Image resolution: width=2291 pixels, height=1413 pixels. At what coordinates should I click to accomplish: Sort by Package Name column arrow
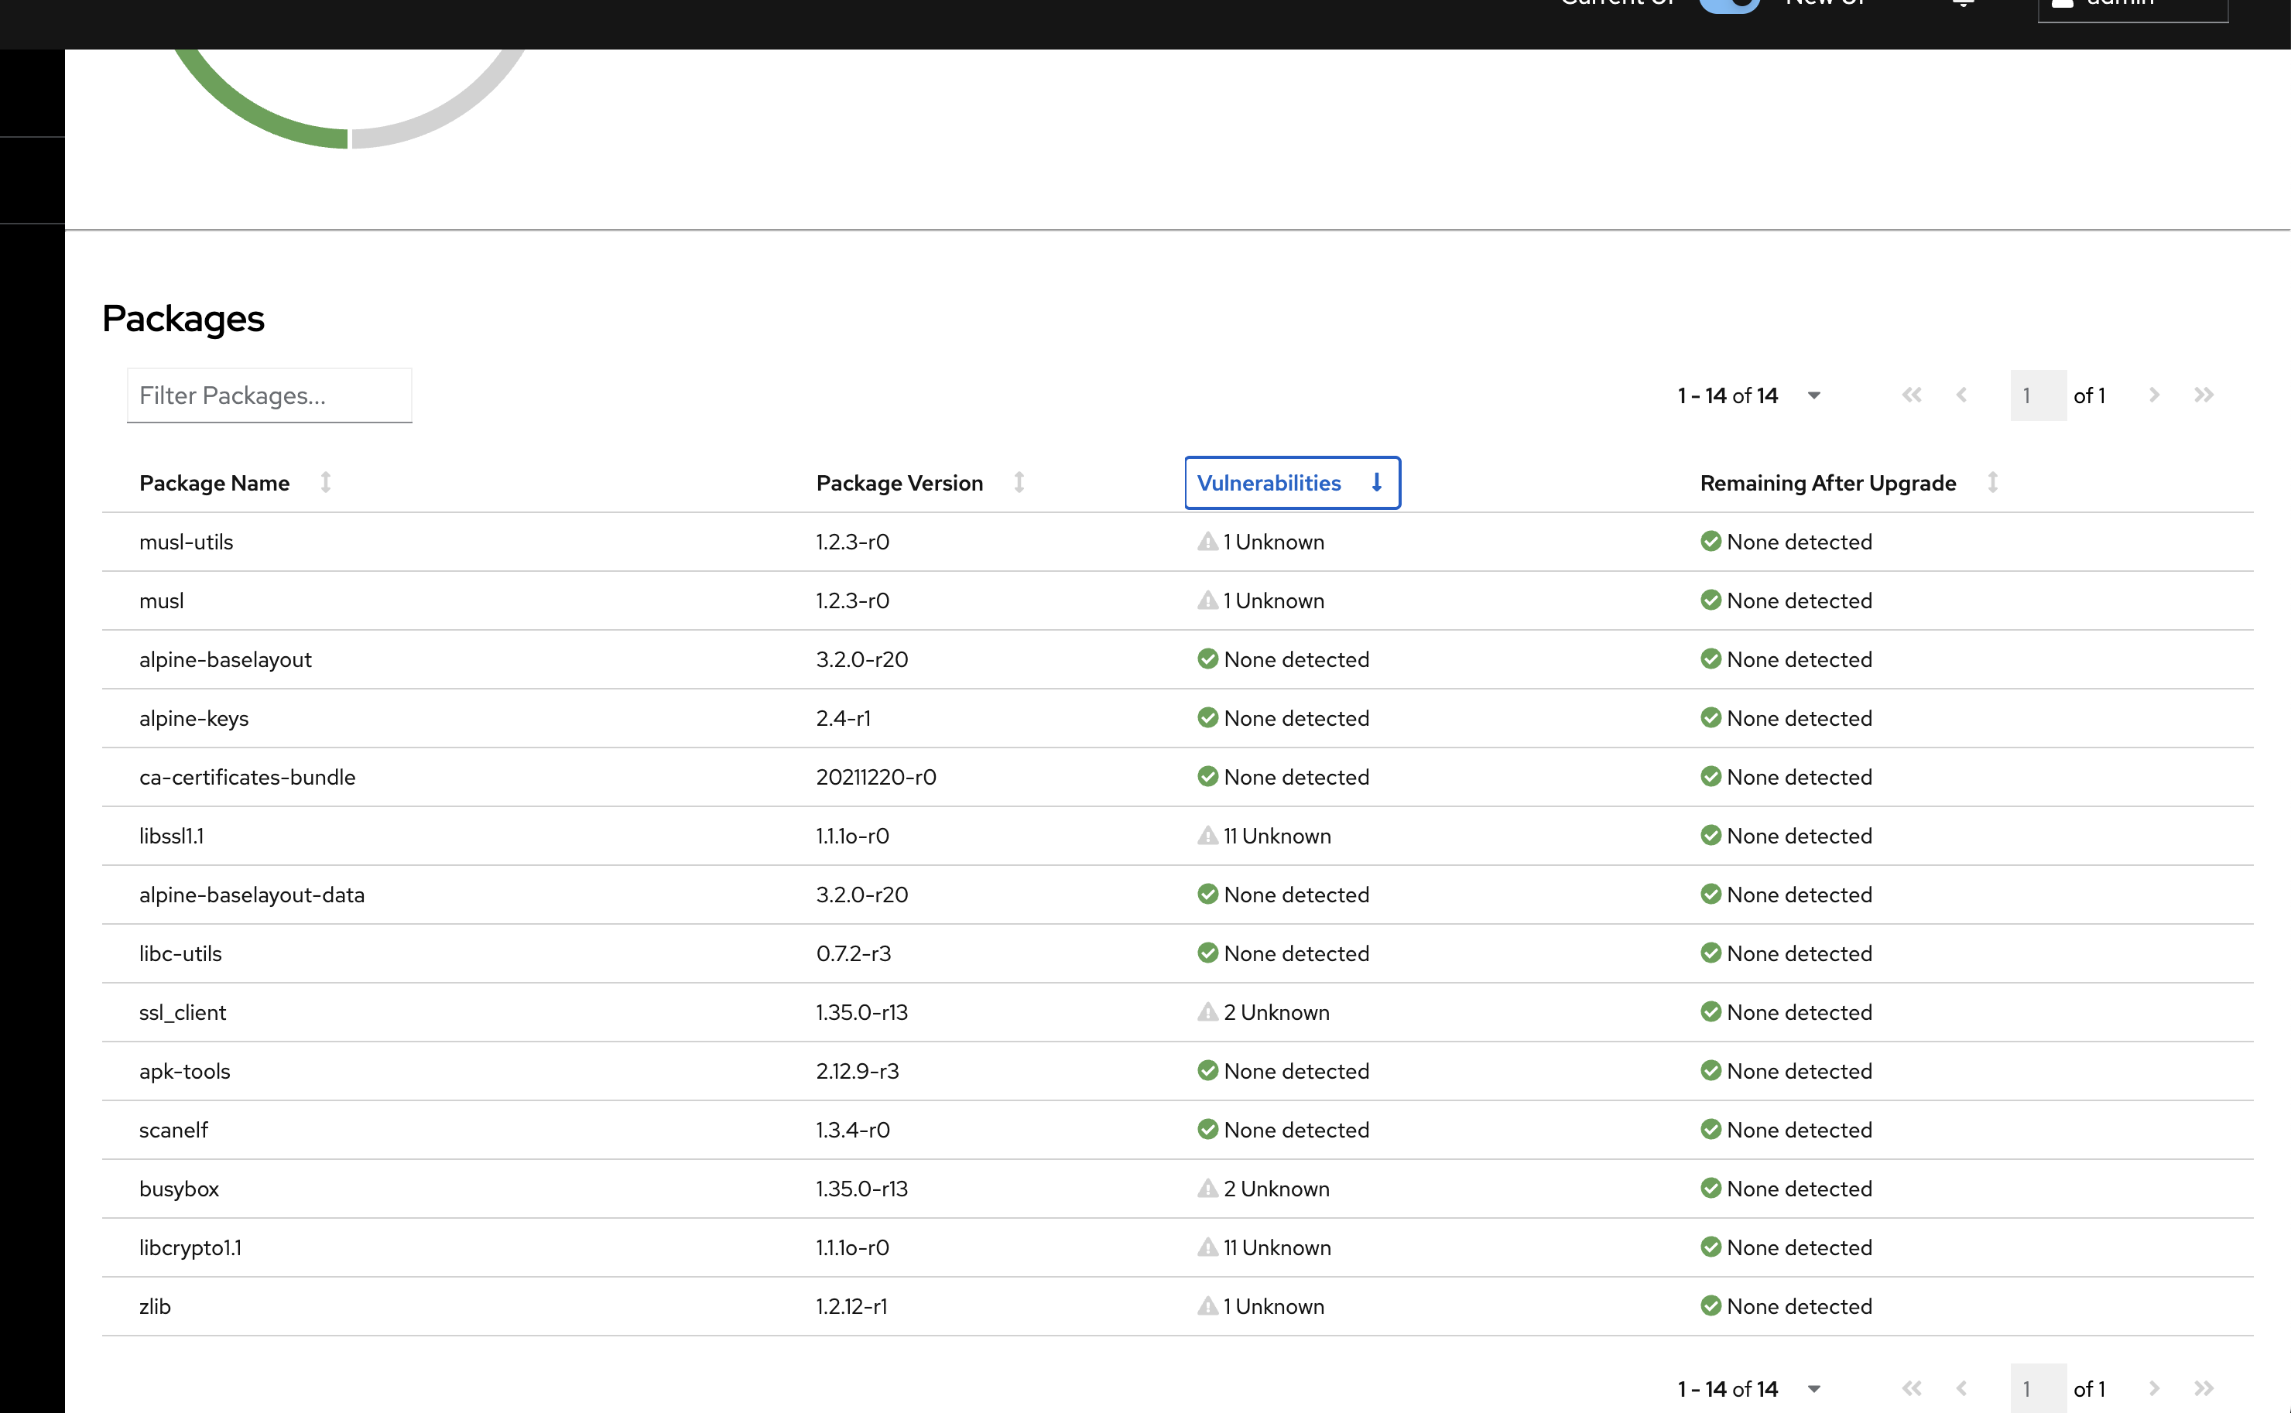point(325,482)
